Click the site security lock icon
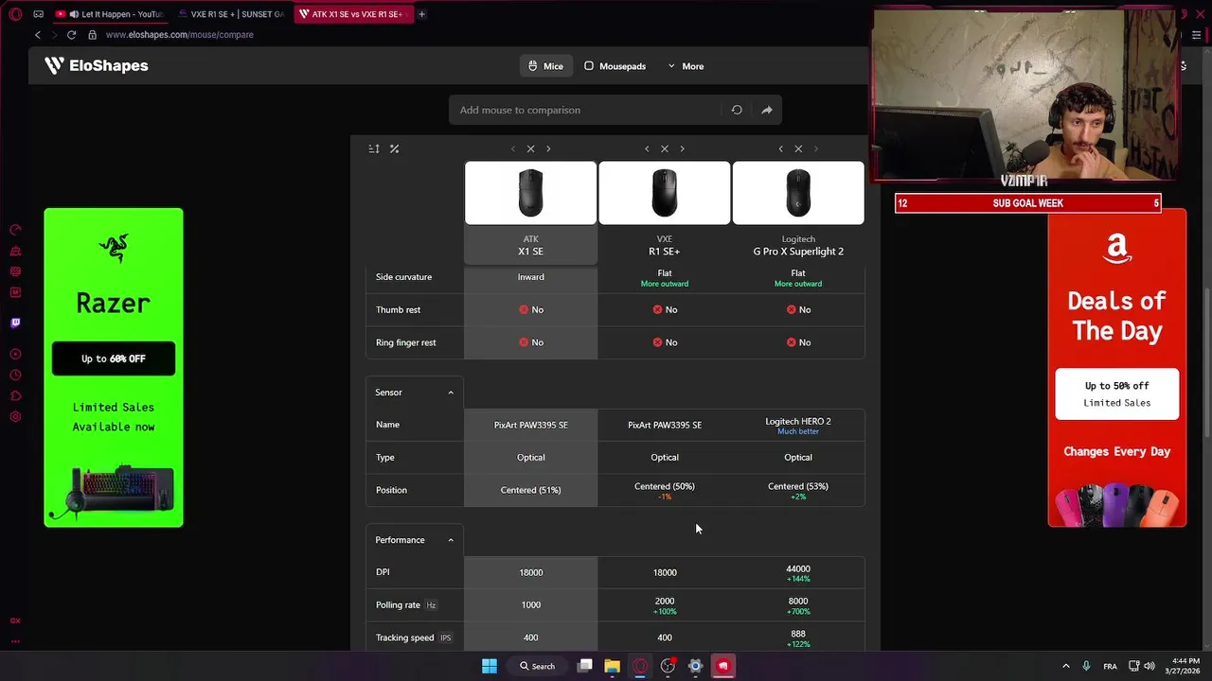This screenshot has width=1212, height=681. pos(92,35)
